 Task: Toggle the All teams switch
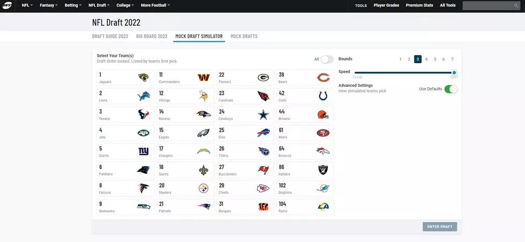[x=327, y=59]
